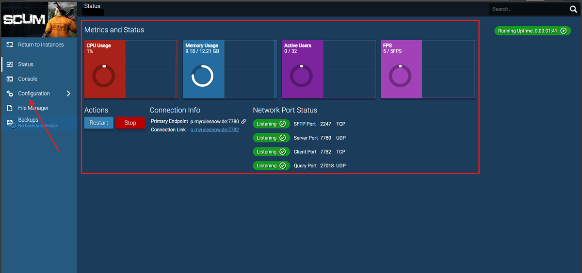The width and height of the screenshot is (582, 273).
Task: Click the CPU Usage gauge ring
Action: point(104,76)
